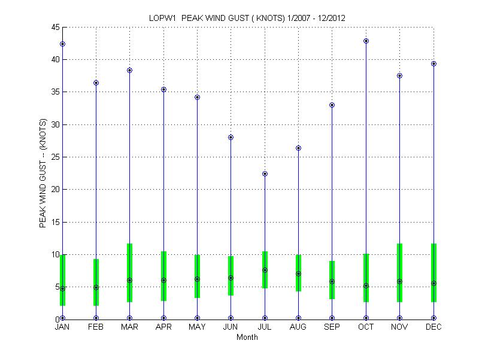Click the March mean marker in green bar

click(x=129, y=280)
